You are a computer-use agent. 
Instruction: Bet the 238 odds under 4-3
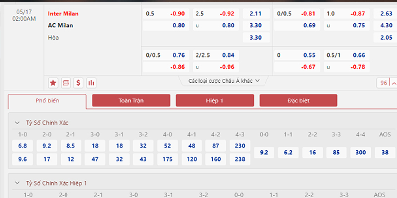(x=240, y=159)
